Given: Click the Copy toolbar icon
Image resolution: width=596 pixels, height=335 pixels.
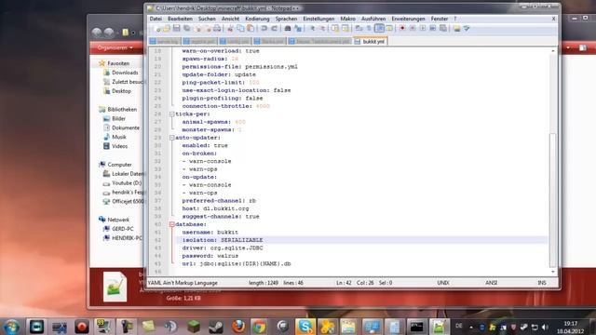Looking at the screenshot, I should tap(240, 29).
